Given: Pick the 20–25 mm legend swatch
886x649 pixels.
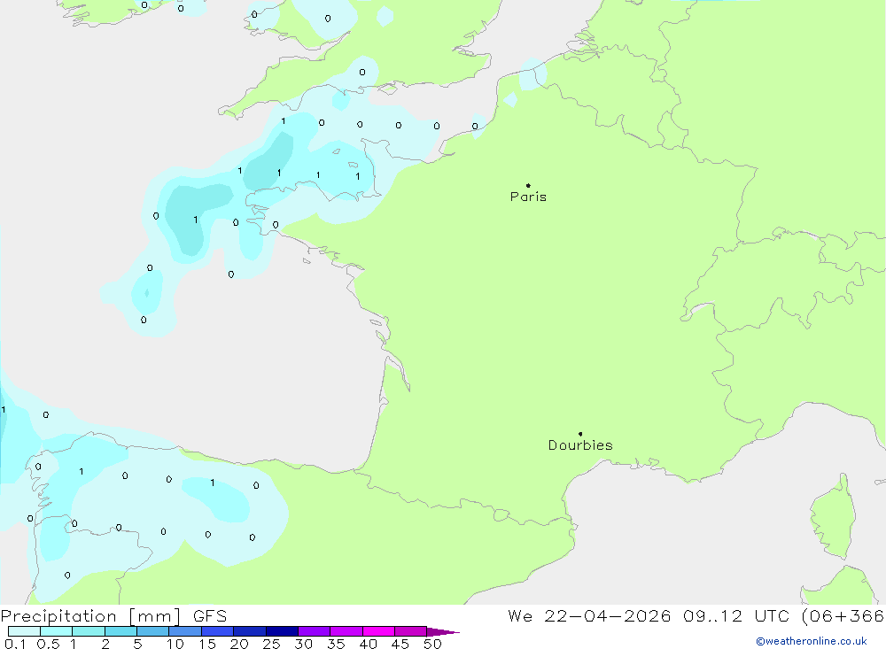Looking at the screenshot, I should point(250,631).
